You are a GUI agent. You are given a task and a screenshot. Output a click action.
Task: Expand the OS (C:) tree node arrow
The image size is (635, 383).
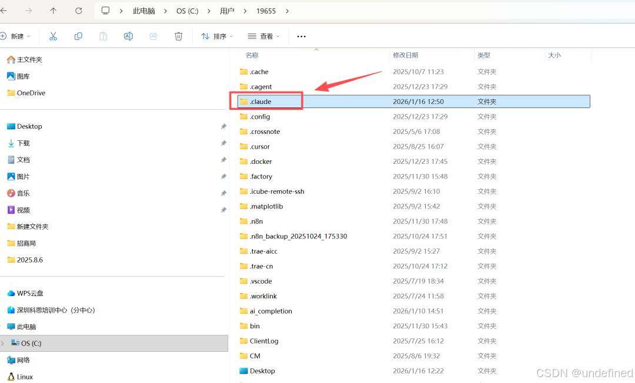[3, 344]
